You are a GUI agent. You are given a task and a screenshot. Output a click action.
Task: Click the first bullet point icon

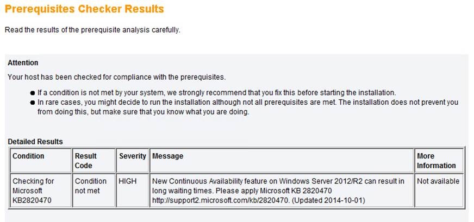pos(33,93)
